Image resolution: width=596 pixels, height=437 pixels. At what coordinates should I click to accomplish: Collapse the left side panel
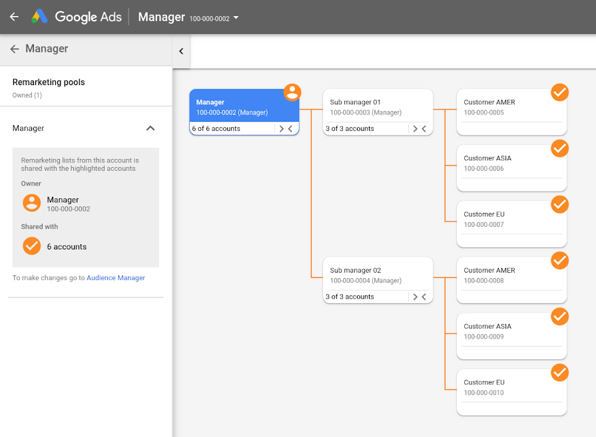pos(181,51)
